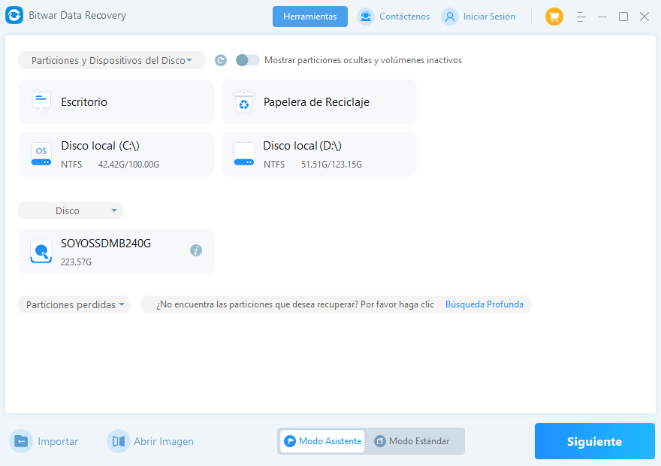Toggle Mostrar particiones ocultas switch
Image resolution: width=661 pixels, height=466 pixels.
247,60
